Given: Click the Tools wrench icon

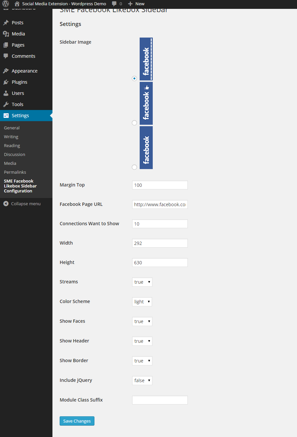Looking at the screenshot, I should tap(6, 104).
